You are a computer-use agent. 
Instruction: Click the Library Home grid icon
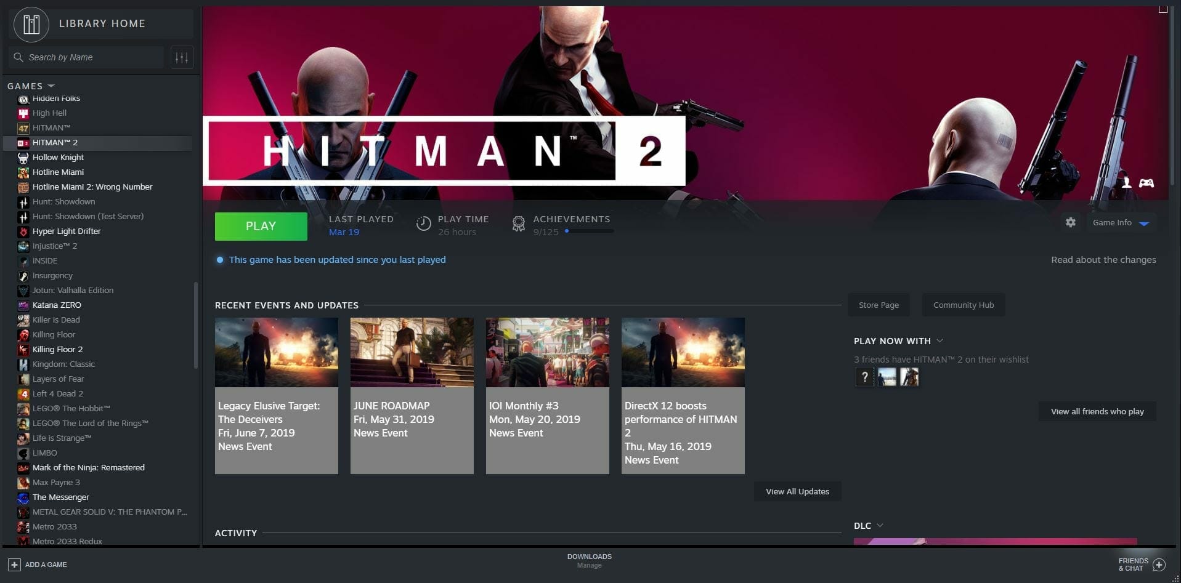(x=31, y=25)
